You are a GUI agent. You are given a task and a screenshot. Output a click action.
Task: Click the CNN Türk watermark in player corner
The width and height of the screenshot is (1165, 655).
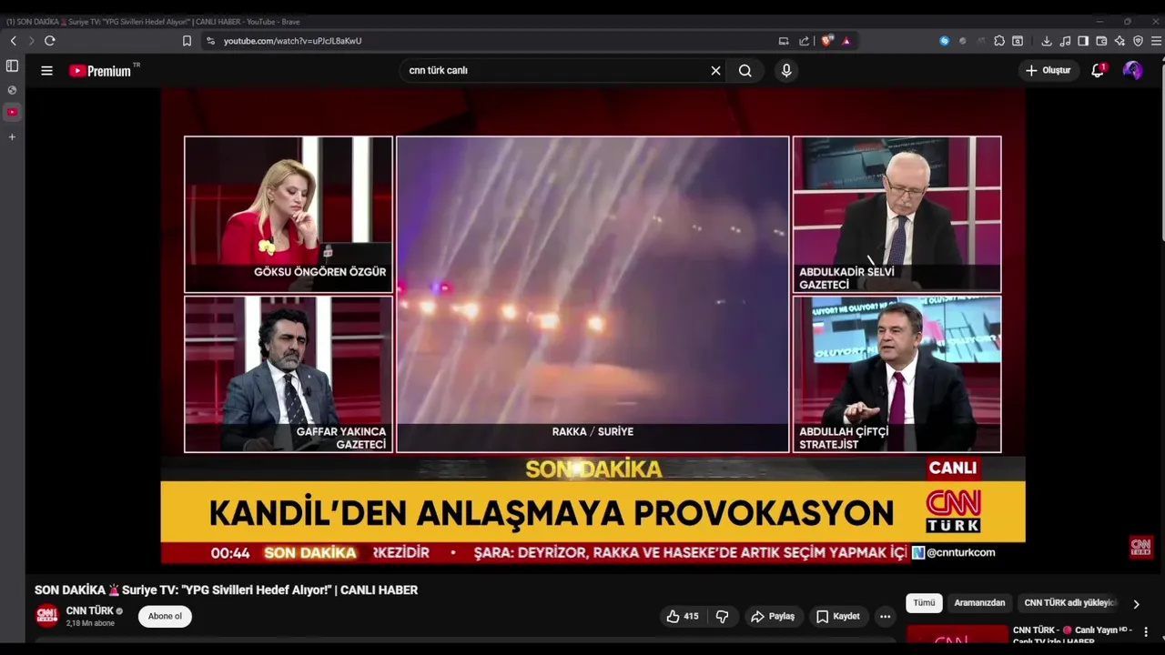[1140, 547]
